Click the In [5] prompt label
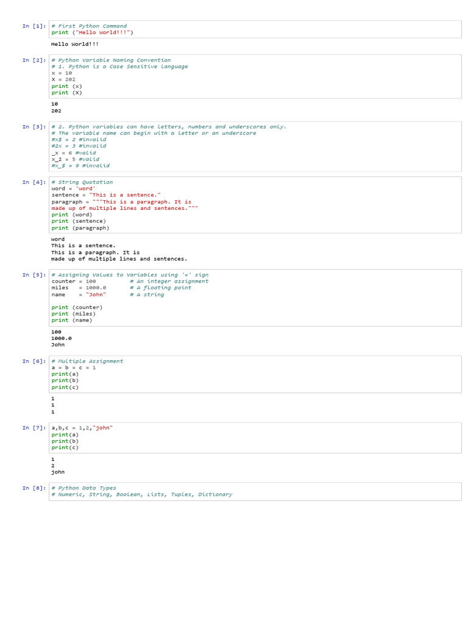This screenshot has width=468, height=625. (34, 275)
